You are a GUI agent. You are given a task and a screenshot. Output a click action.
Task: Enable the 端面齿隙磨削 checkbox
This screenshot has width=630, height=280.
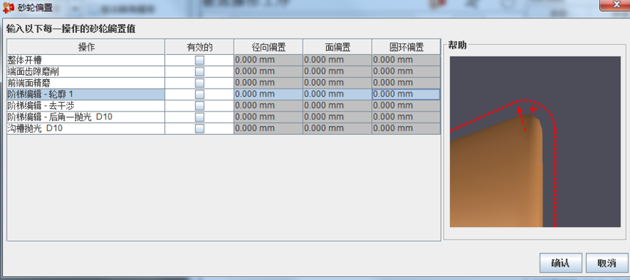click(199, 72)
